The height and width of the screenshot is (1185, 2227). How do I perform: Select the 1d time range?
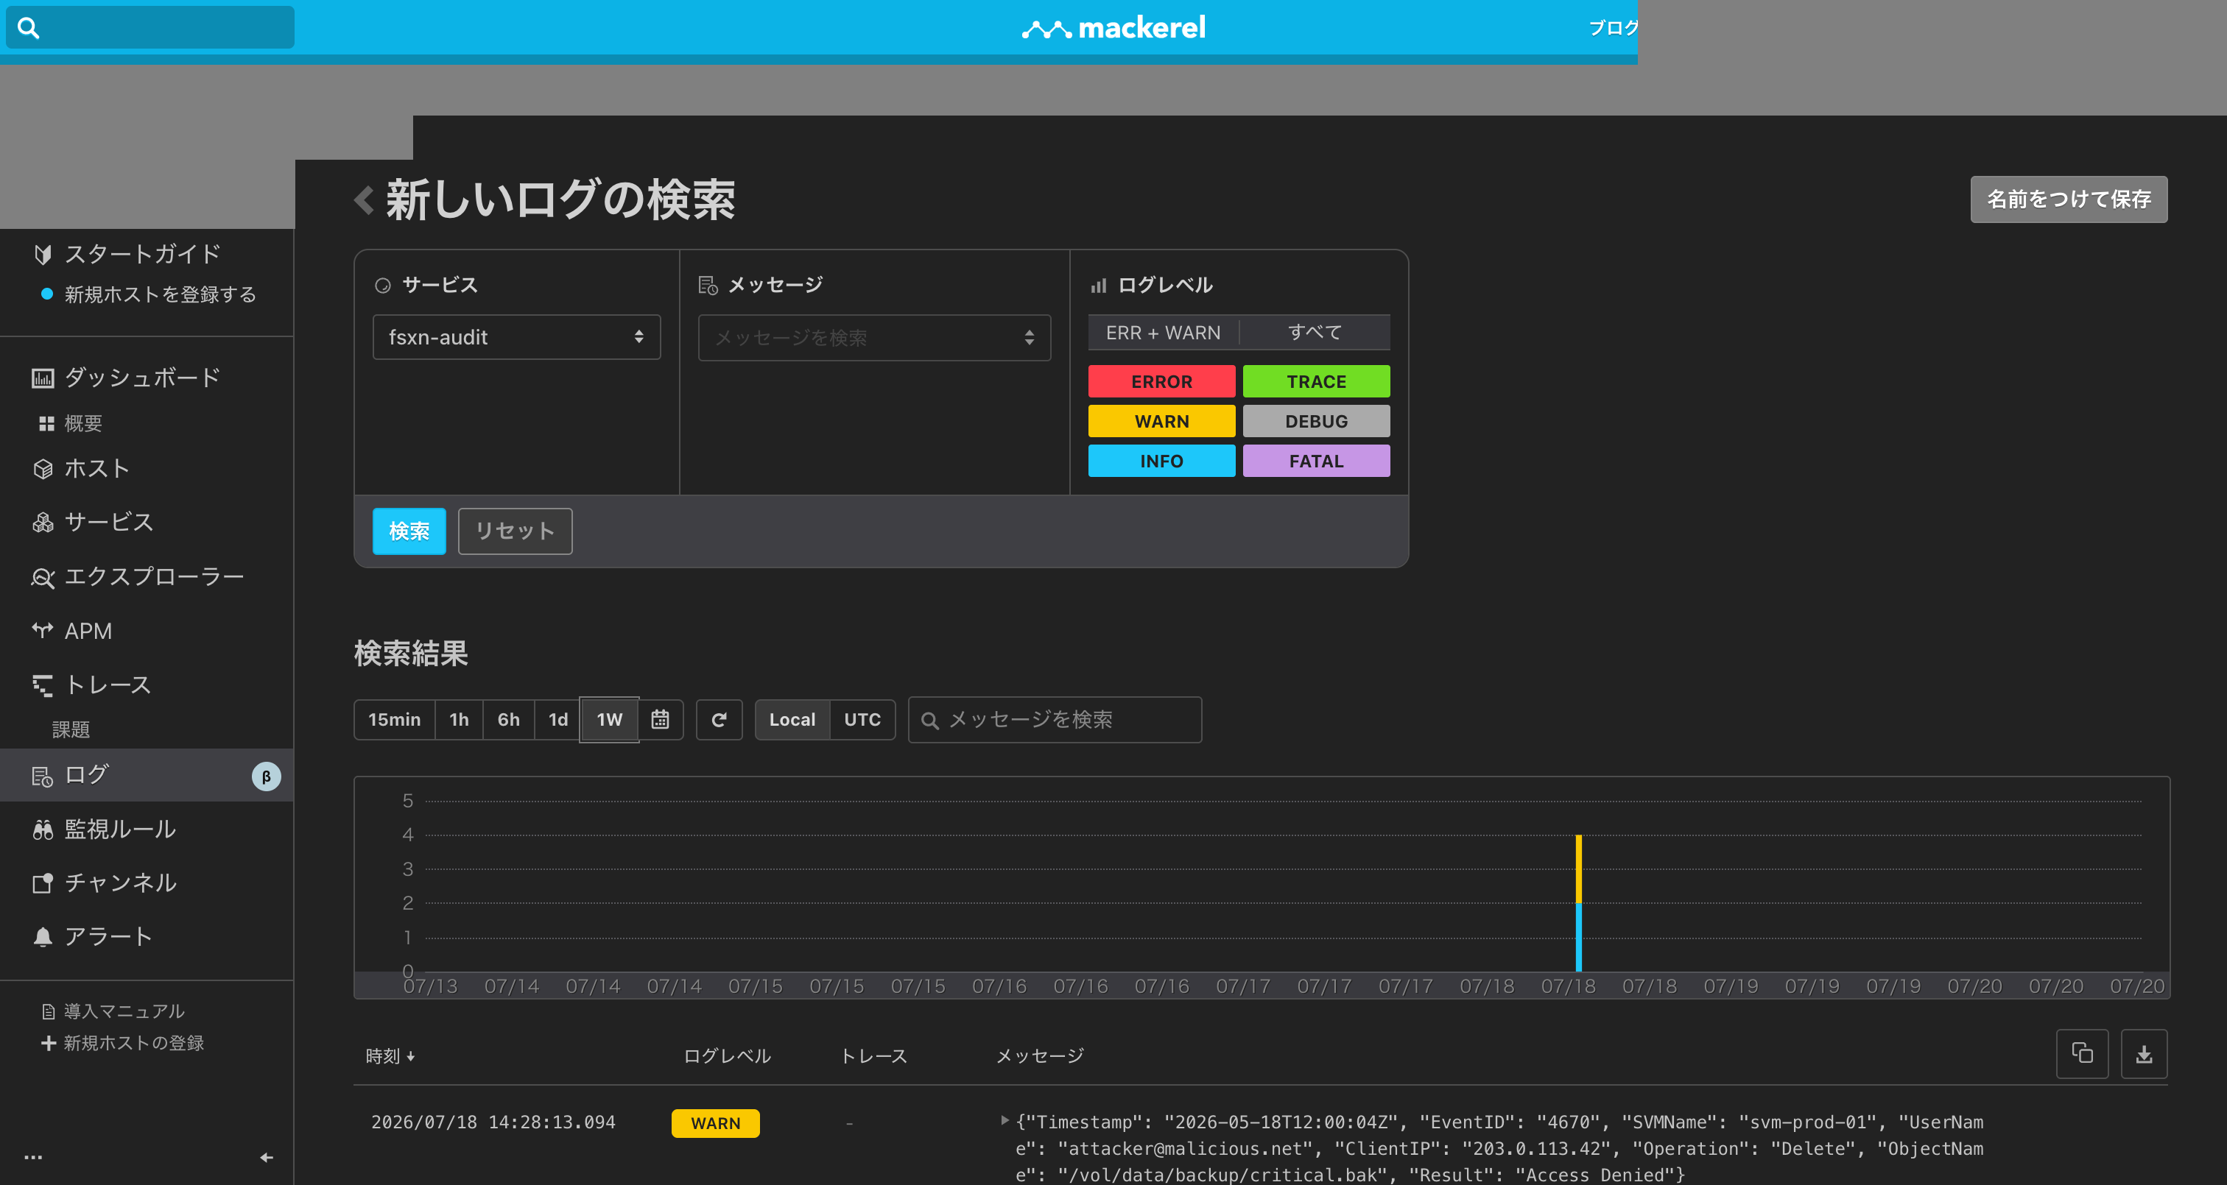tap(557, 719)
